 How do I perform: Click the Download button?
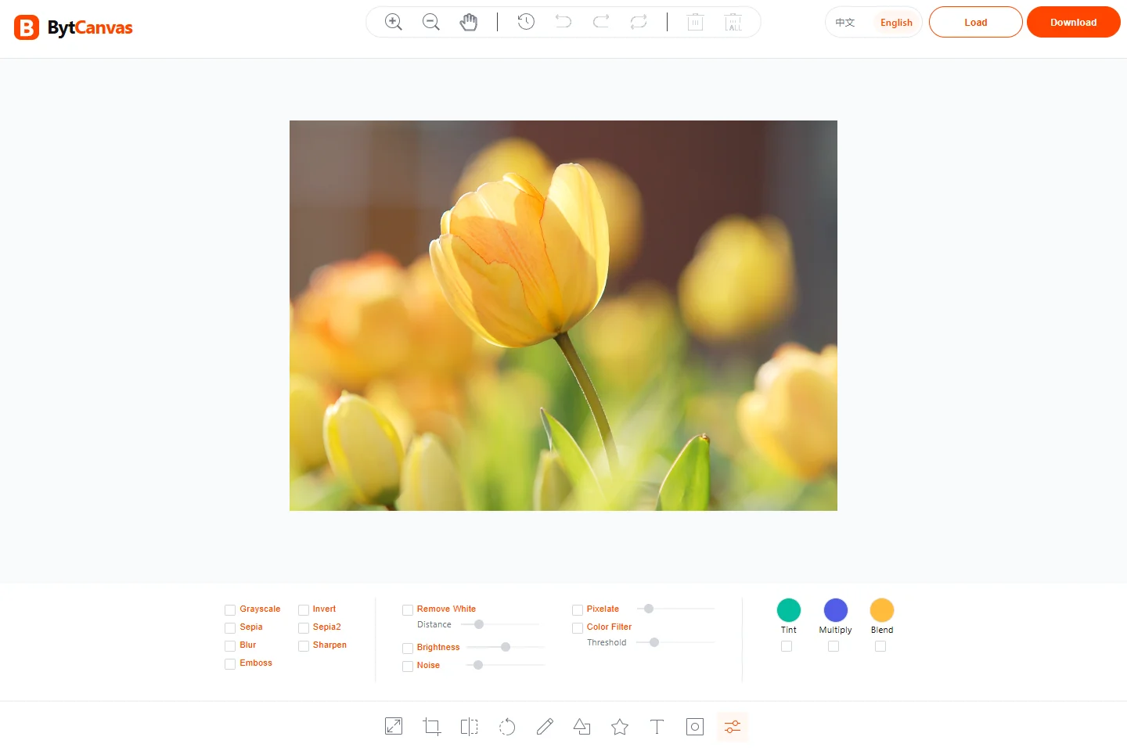(1074, 22)
